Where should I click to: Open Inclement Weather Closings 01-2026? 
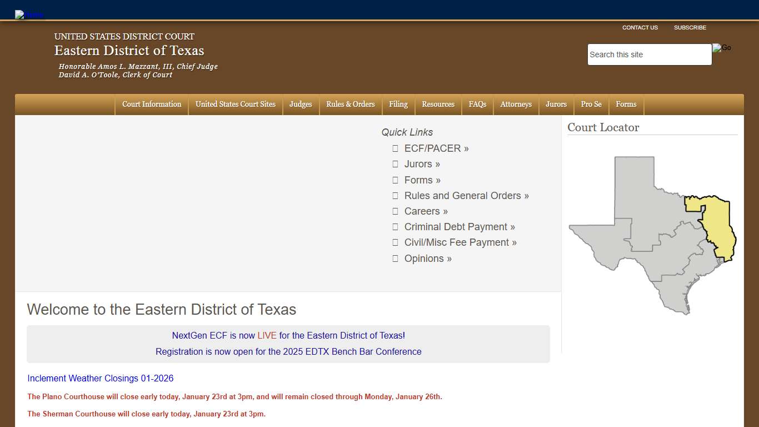point(100,378)
